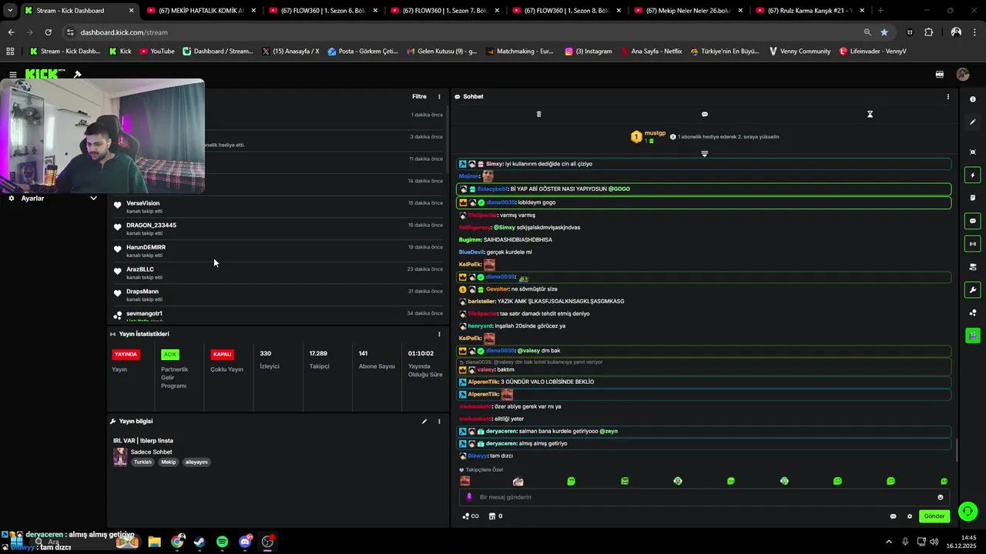Open the Yayın İstatistikleri three-dot menu
Screen dimensions: 986x554
coord(440,334)
